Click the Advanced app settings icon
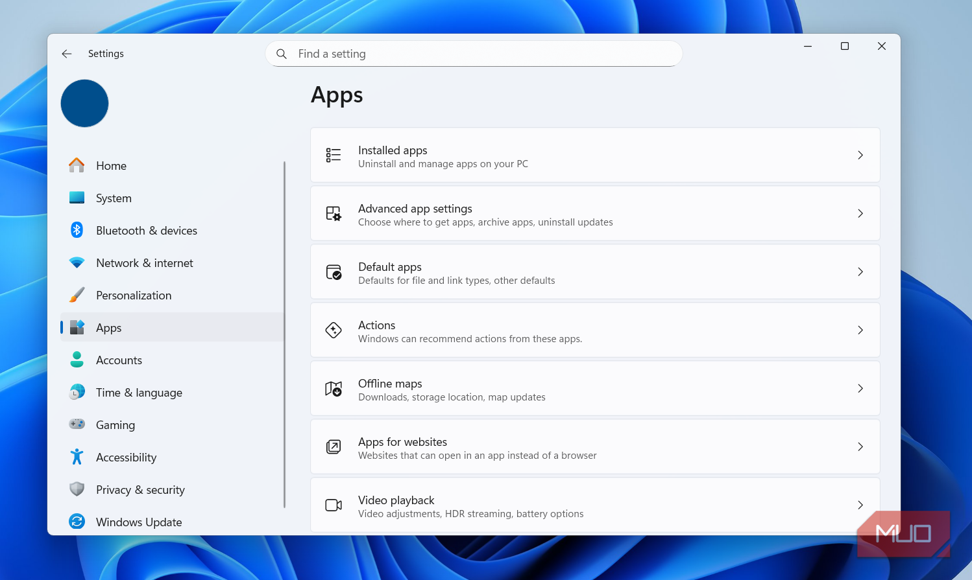 (x=334, y=213)
